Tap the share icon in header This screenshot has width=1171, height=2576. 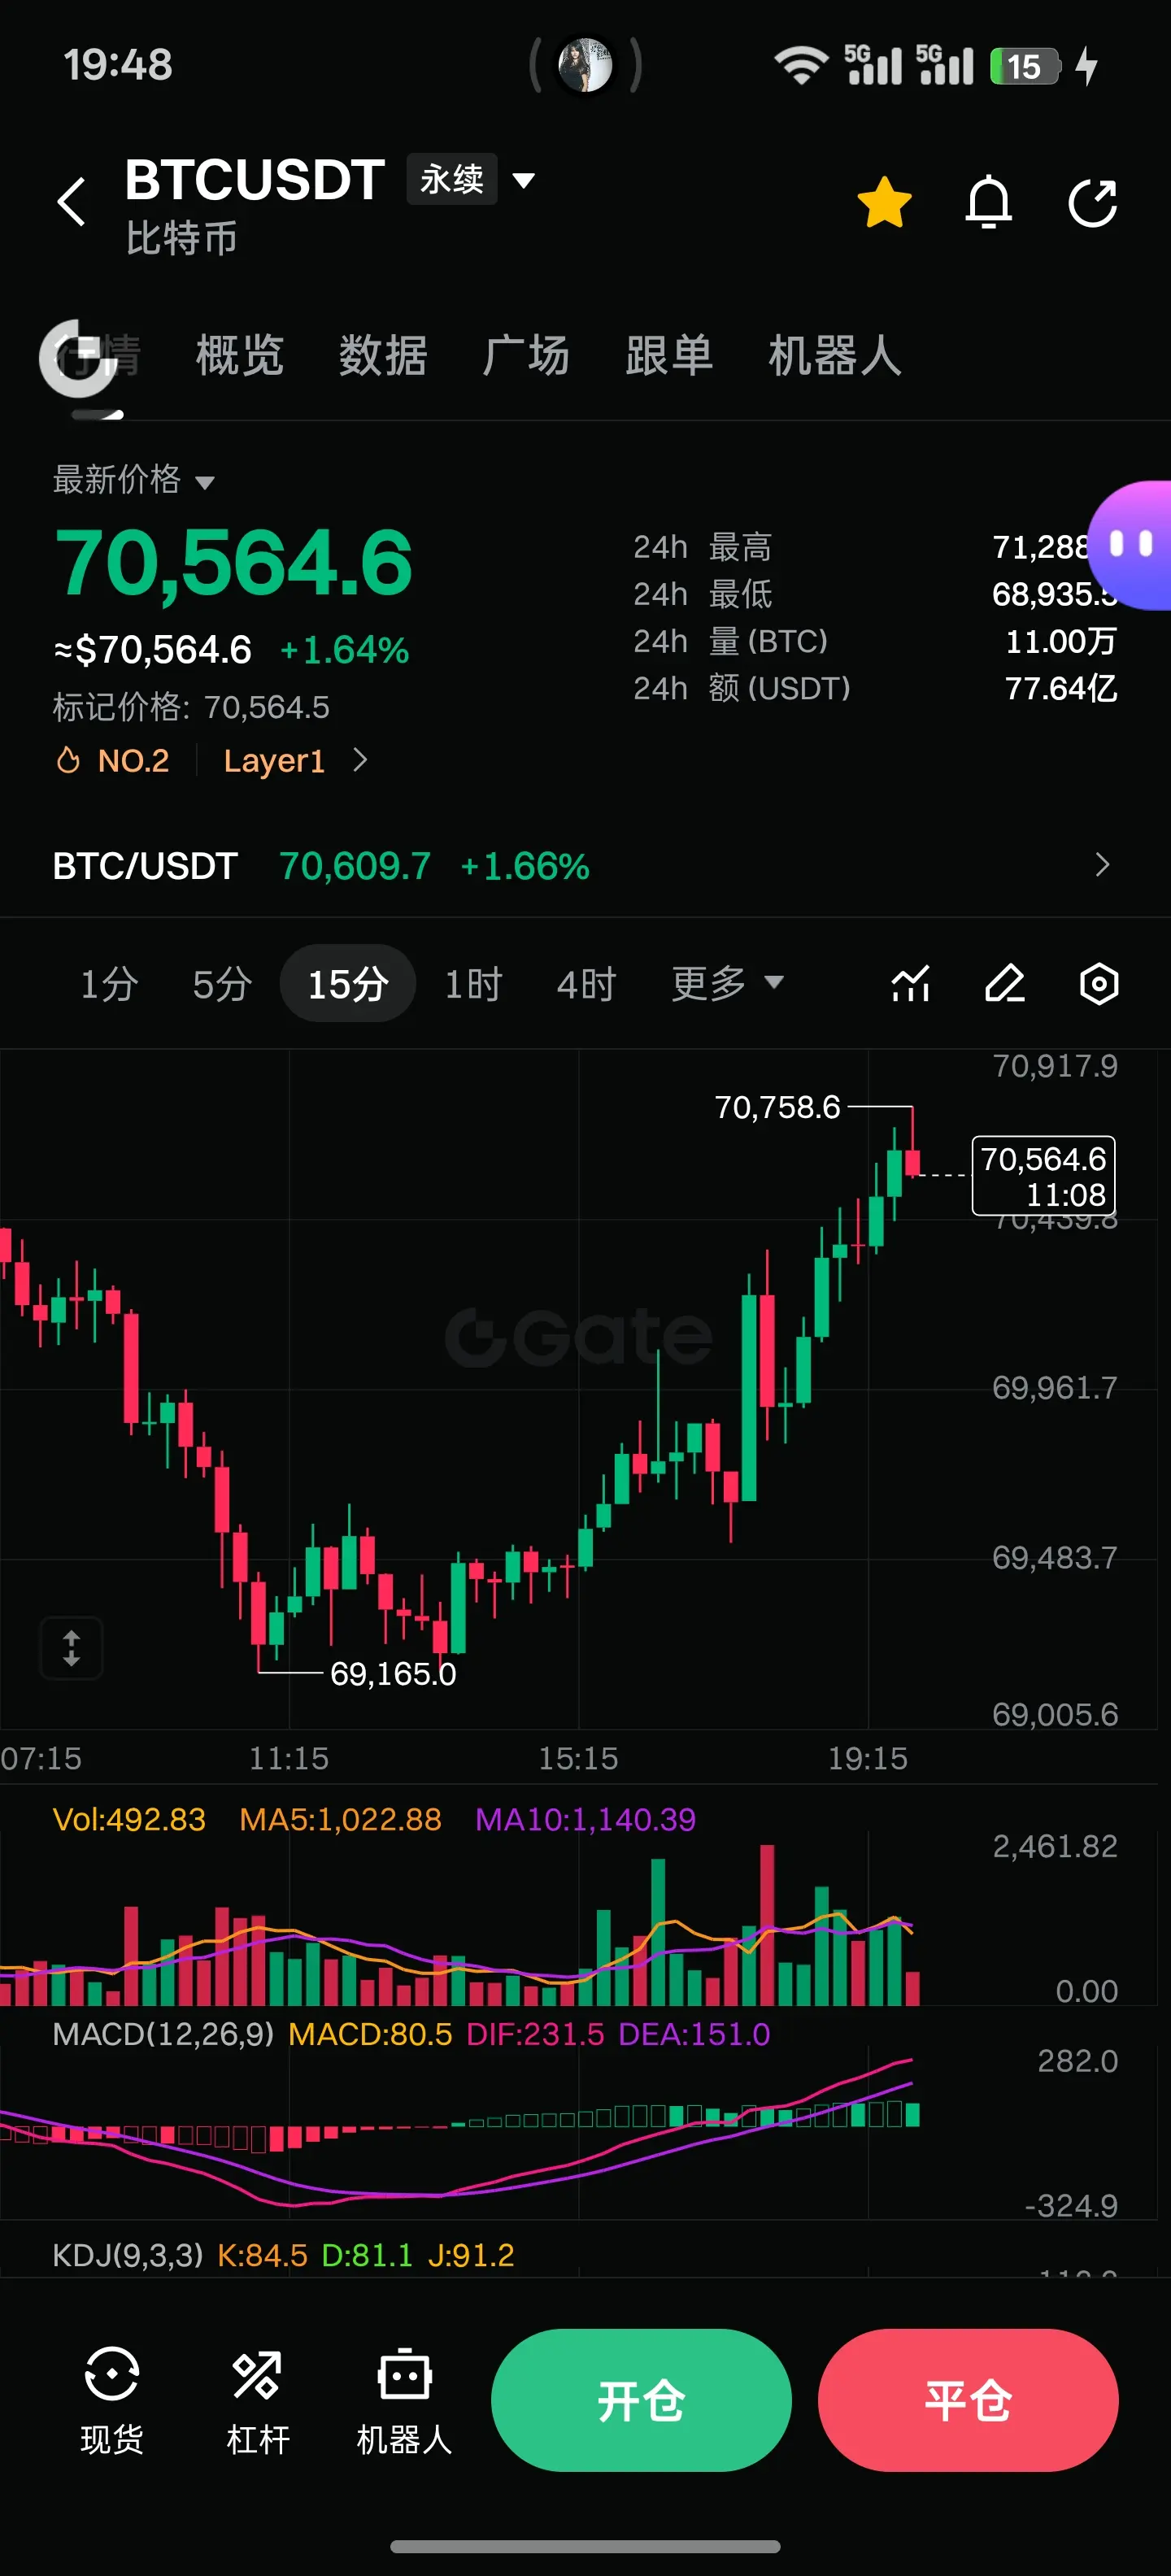click(x=1093, y=203)
